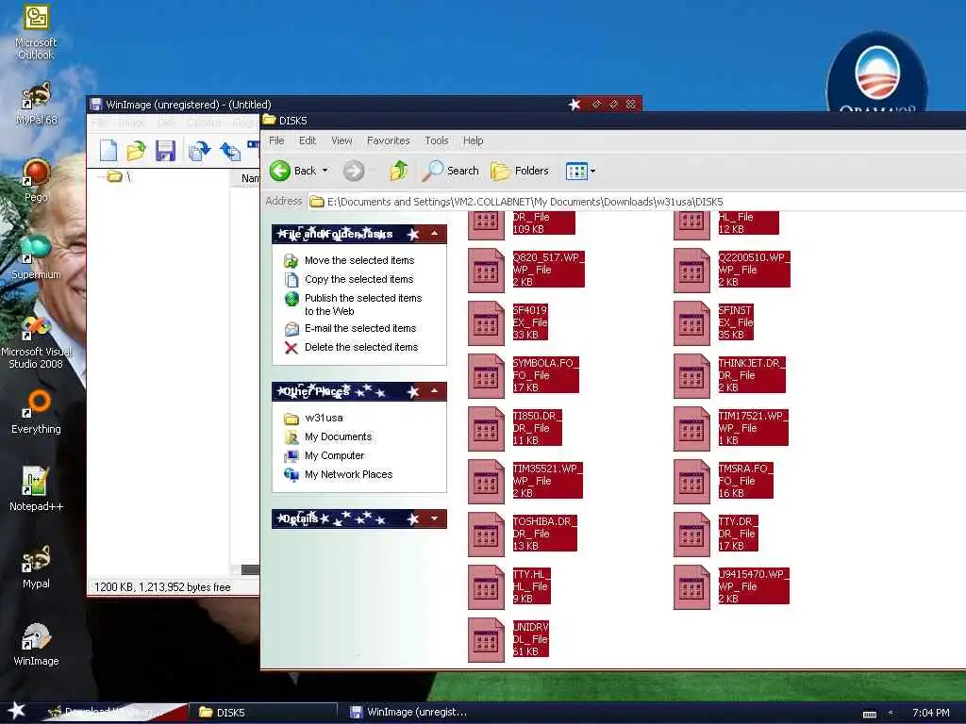The width and height of the screenshot is (966, 724).
Task: Select the SFINST EX_ file icon
Action: [x=691, y=323]
